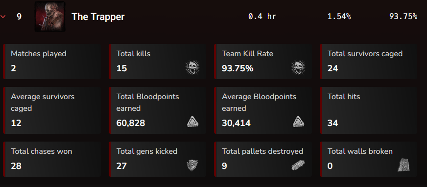Click the Bloodpoints icon in Total Bloodpoints earned
The height and width of the screenshot is (187, 427).
pos(193,122)
